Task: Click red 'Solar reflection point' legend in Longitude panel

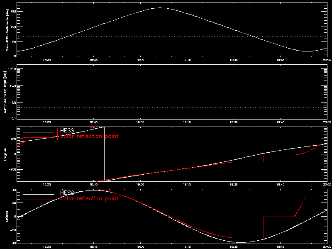Action: point(89,136)
